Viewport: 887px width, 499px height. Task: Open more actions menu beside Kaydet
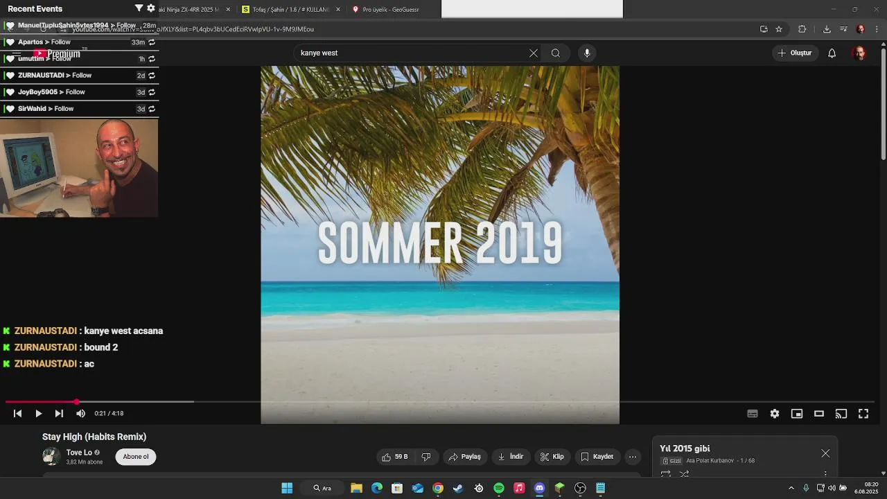coord(633,457)
